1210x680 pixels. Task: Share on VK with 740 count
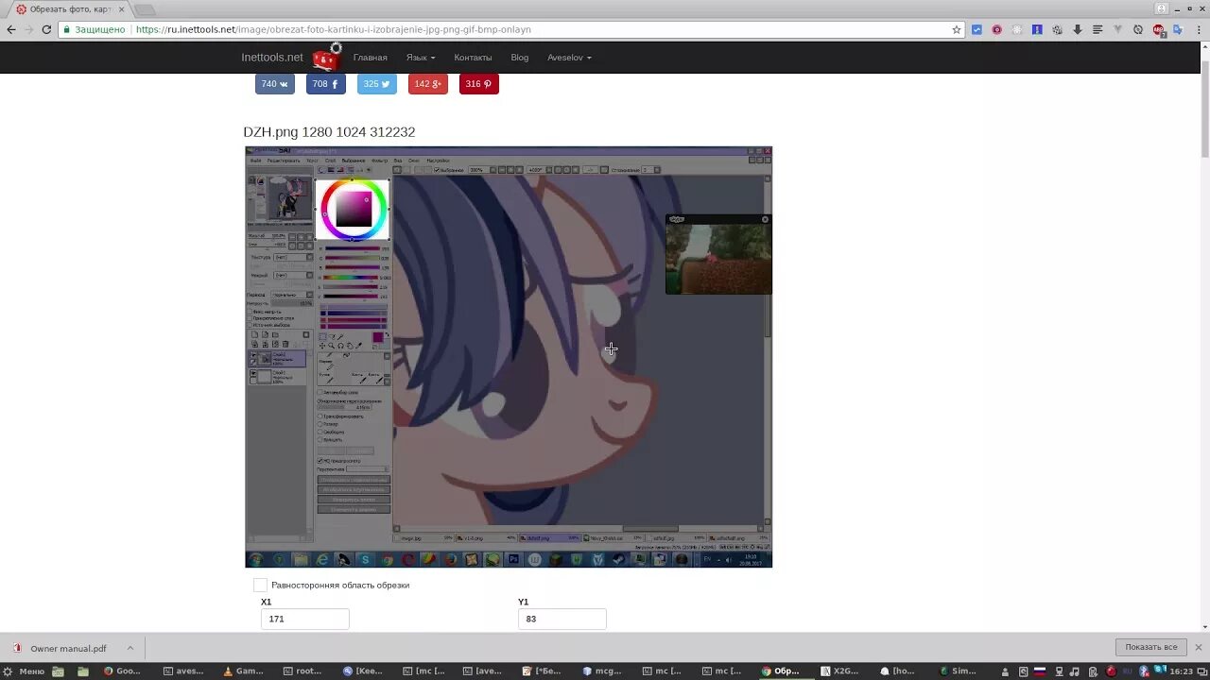pyautogui.click(x=275, y=84)
